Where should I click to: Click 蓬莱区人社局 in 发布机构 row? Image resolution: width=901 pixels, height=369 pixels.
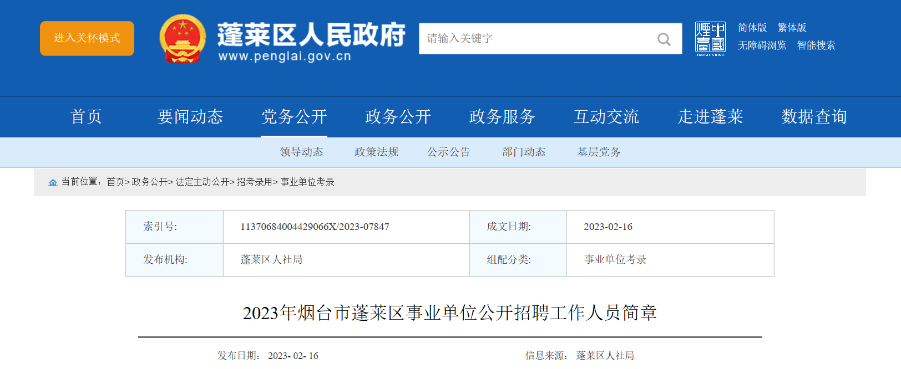(x=271, y=260)
